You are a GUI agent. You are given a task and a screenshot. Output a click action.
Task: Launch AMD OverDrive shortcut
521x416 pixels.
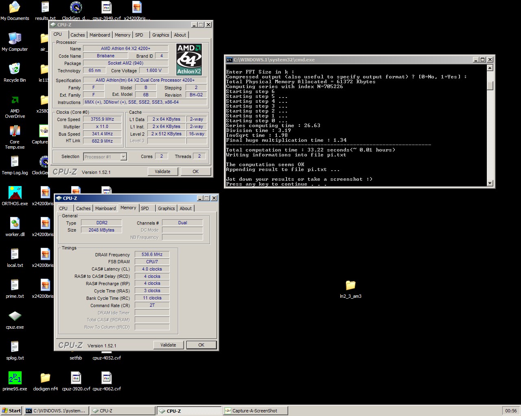point(15,106)
